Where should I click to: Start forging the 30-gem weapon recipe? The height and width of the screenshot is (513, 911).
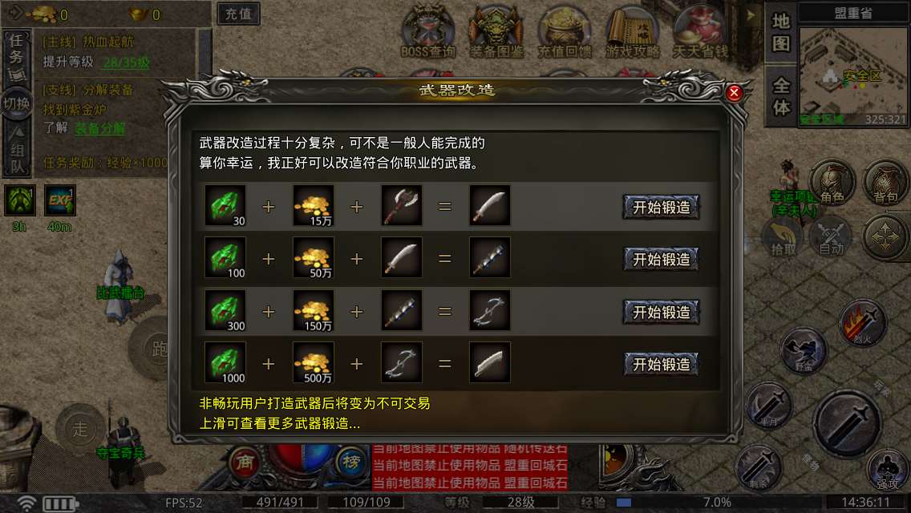point(661,207)
